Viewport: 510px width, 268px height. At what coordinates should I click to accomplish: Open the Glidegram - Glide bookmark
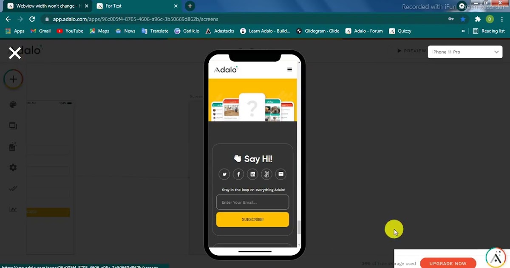(318, 31)
